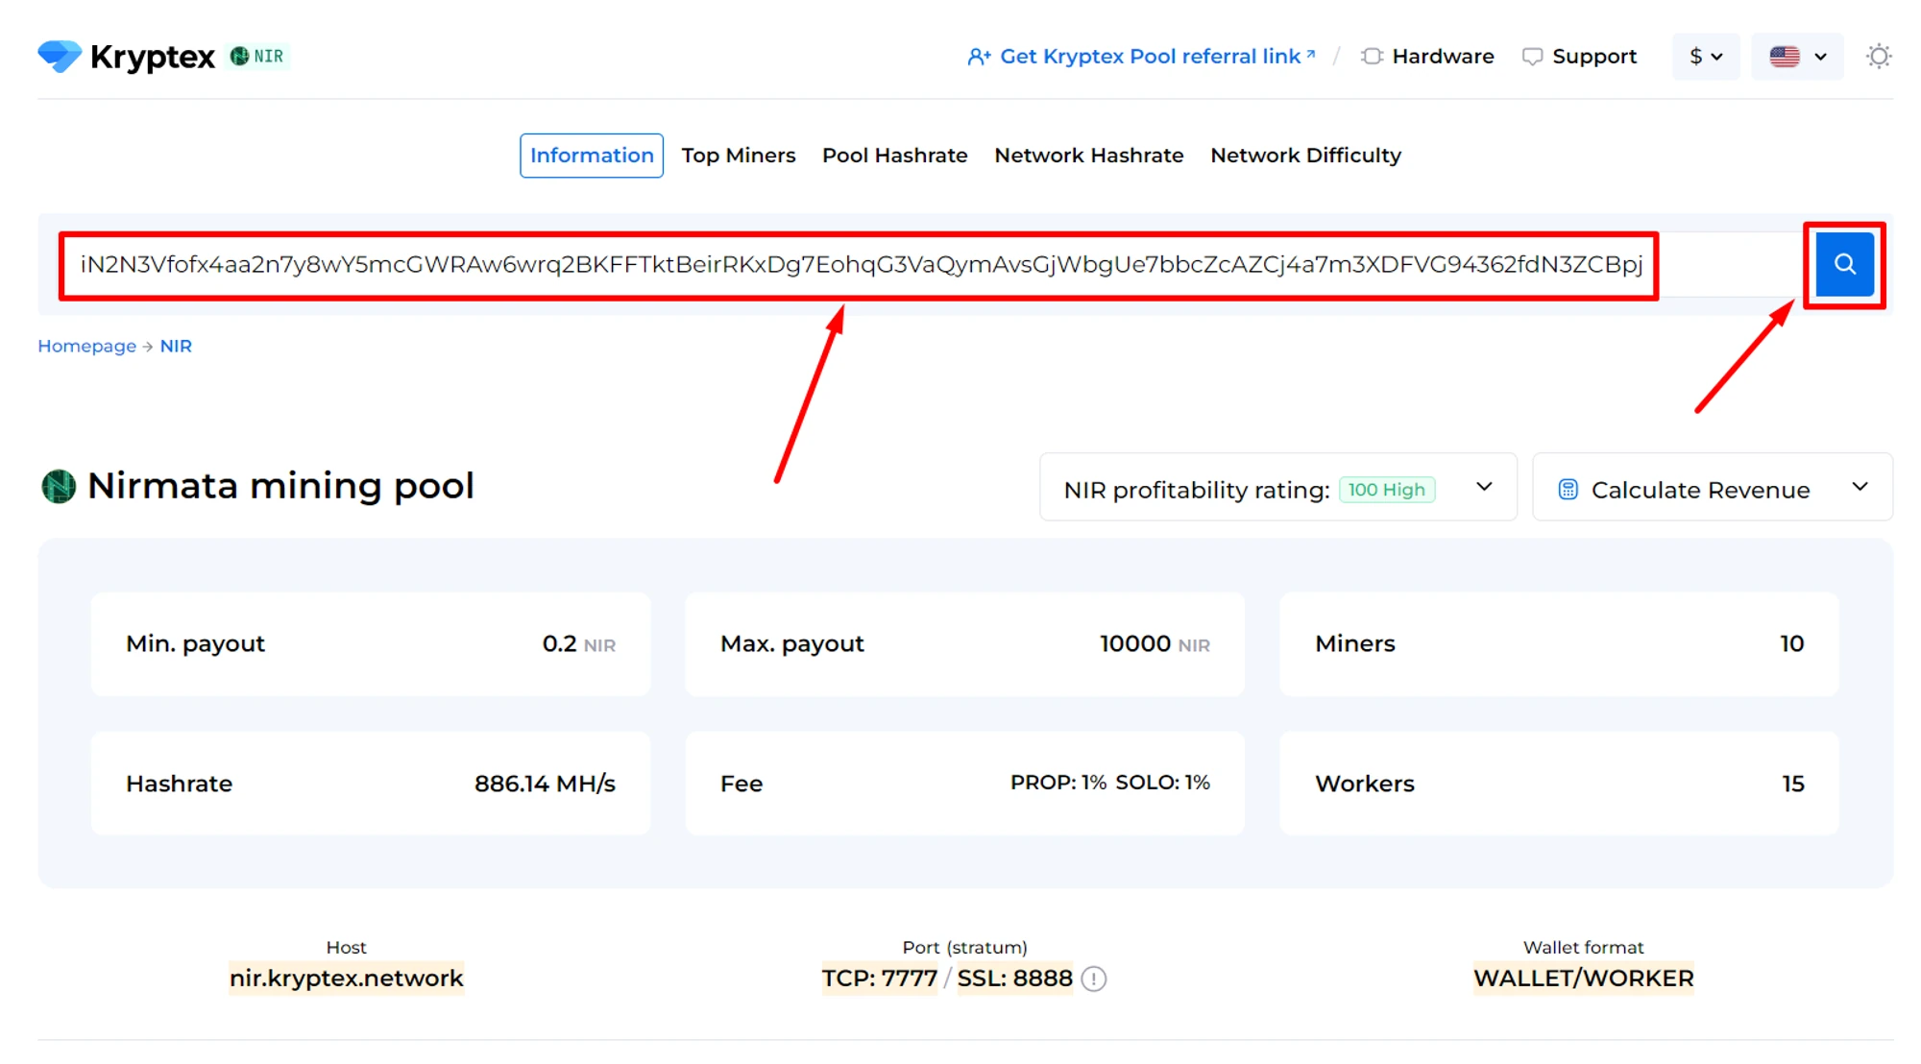Click the blue magnifier search button
Image resolution: width=1921 pixels, height=1064 pixels.
(1843, 264)
